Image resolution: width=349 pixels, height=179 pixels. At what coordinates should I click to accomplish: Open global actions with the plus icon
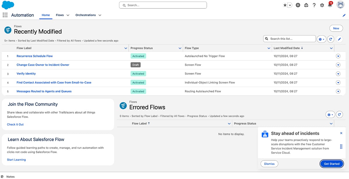[x=298, y=5]
